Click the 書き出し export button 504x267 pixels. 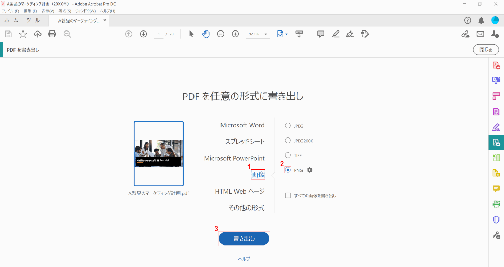point(244,239)
